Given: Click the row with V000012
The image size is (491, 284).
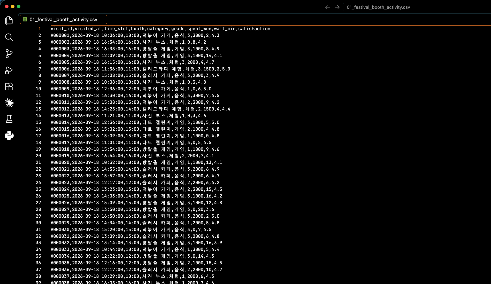Looking at the screenshot, I should (140, 109).
